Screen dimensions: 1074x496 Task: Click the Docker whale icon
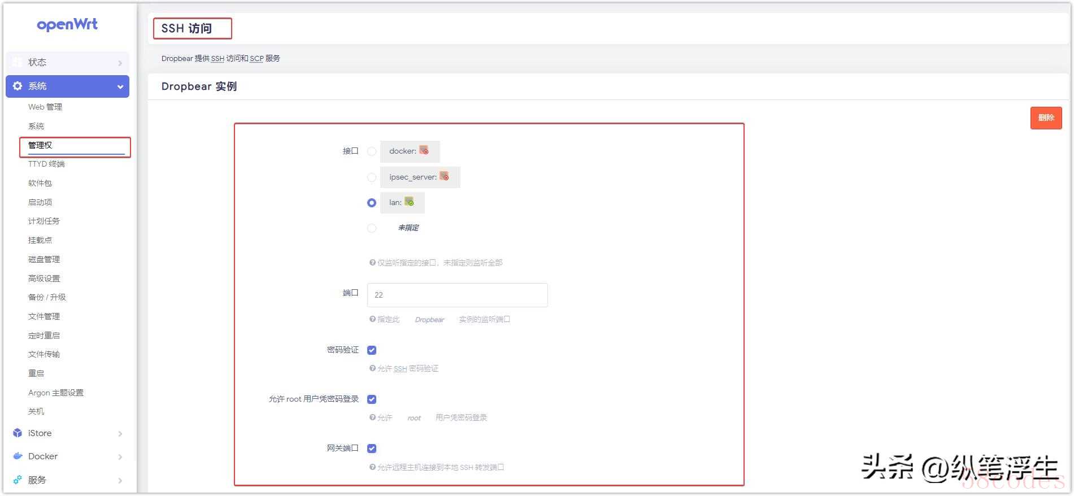tap(18, 456)
